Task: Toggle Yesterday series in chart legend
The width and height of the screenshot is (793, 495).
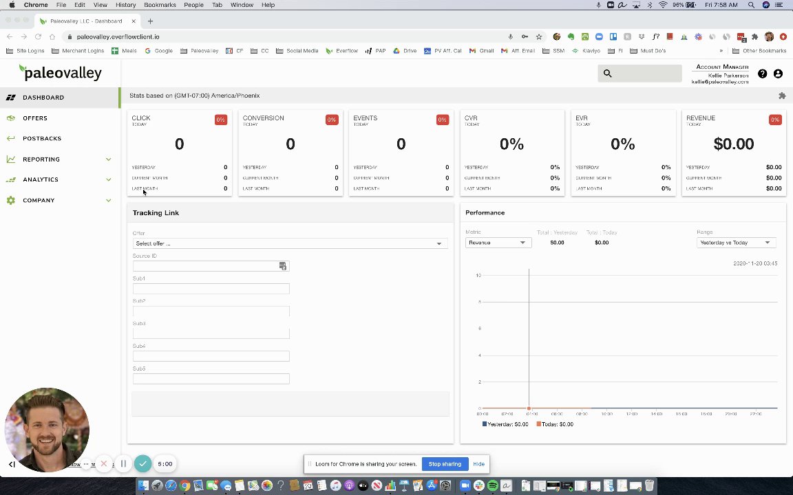Action: click(505, 424)
